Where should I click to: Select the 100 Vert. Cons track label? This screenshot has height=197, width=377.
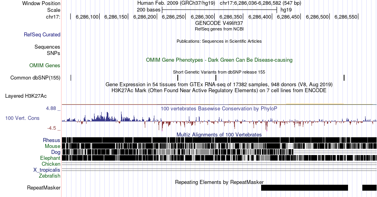(x=22, y=118)
